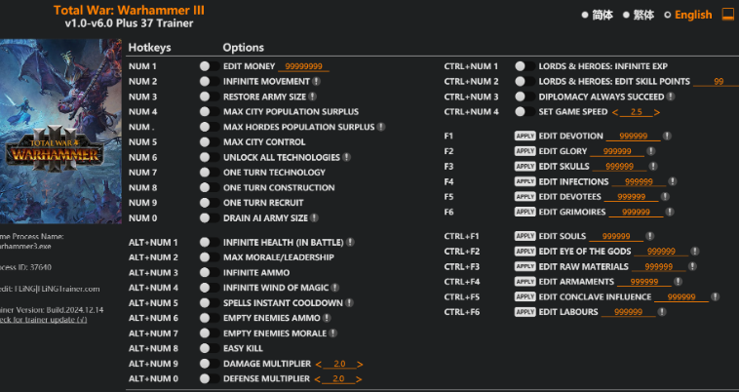
Task: Click info icon next to Infinite Wind of Magic
Action: coord(334,288)
